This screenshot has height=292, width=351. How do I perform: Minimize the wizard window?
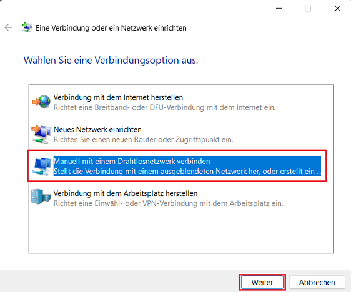tap(279, 9)
